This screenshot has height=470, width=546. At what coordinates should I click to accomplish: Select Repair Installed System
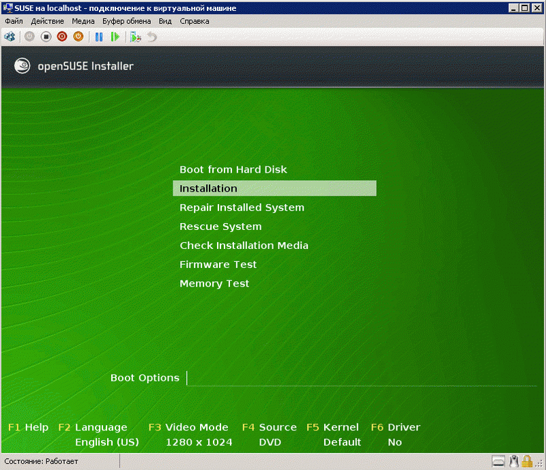pos(242,207)
